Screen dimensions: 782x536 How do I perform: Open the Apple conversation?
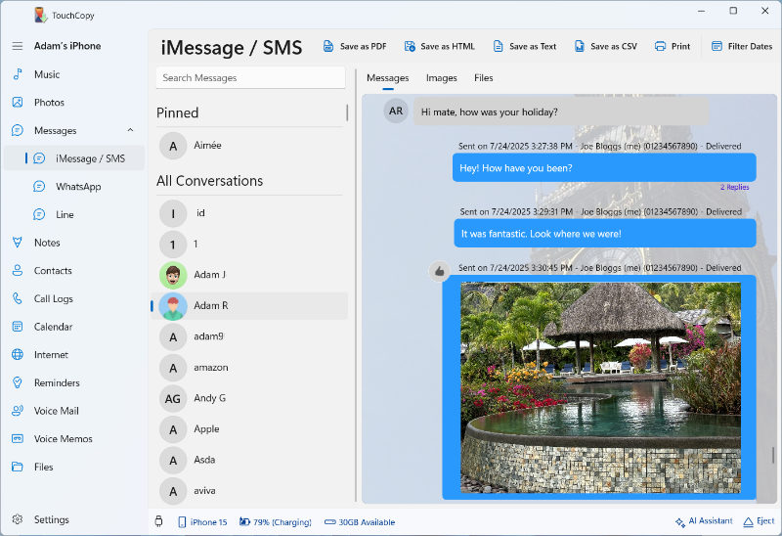pos(249,429)
